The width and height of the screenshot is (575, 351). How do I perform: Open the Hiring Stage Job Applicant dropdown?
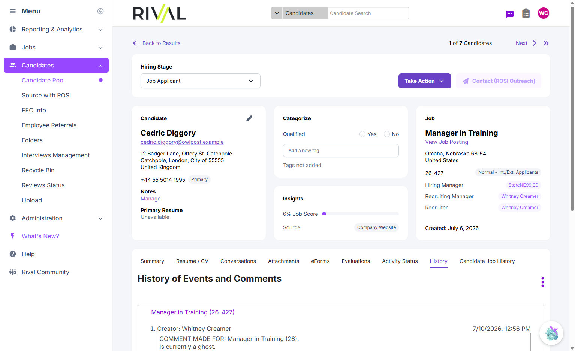click(x=201, y=81)
